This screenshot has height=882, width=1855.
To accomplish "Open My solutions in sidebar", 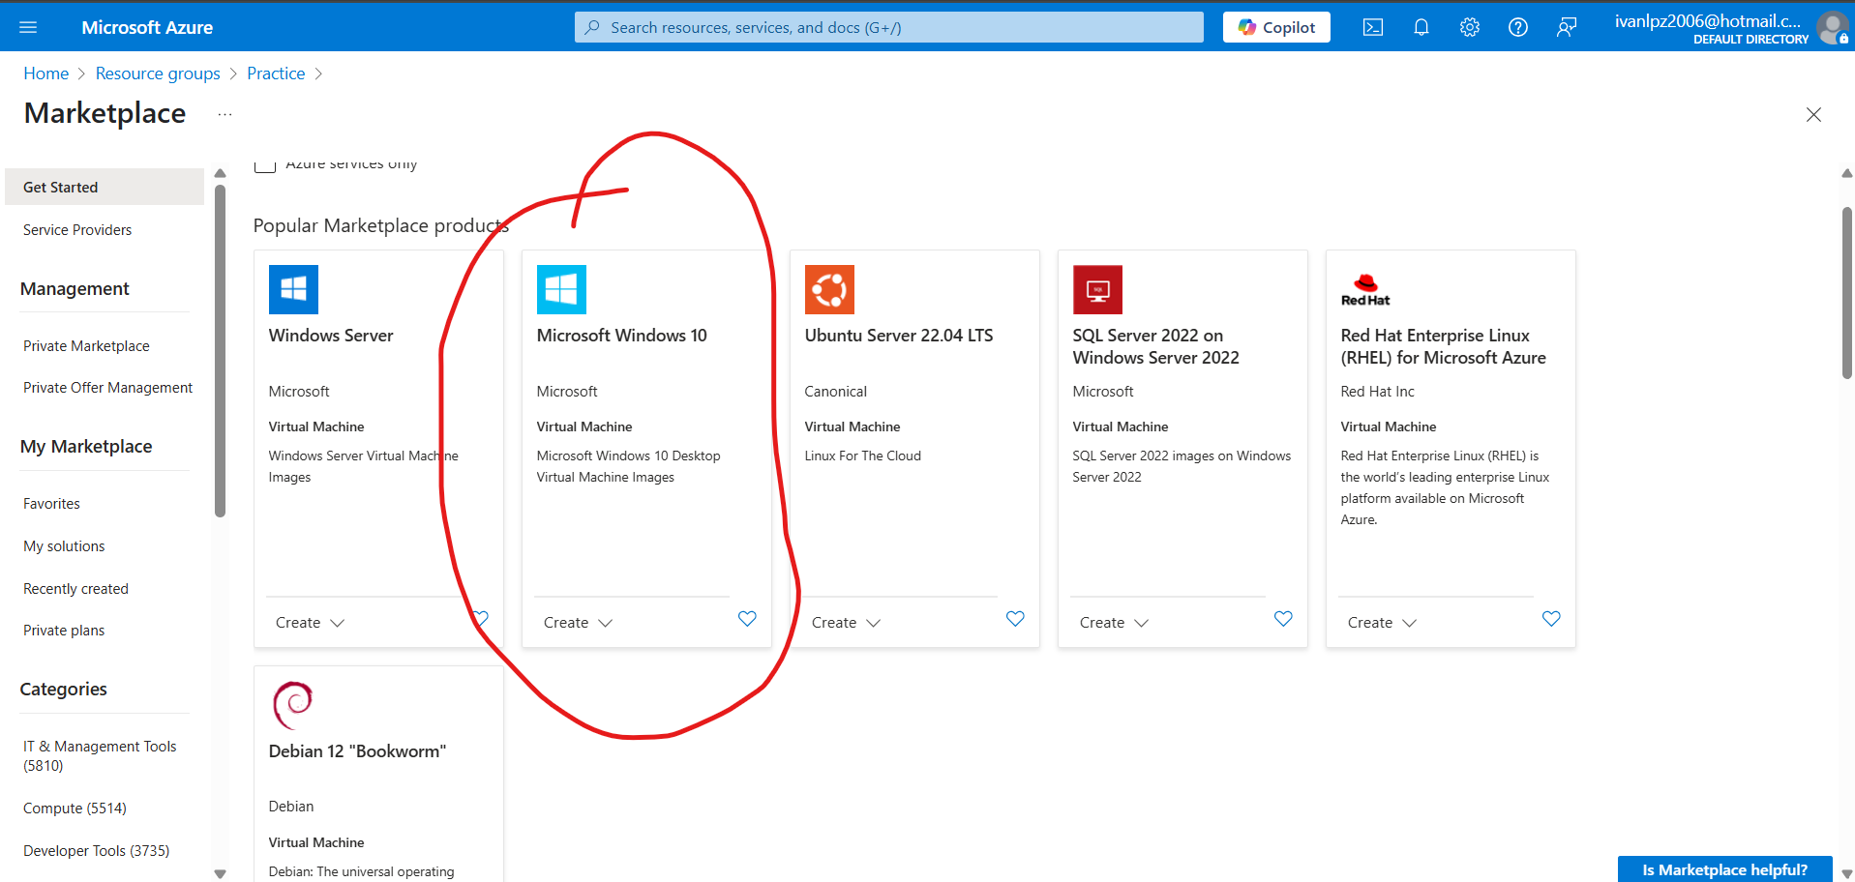I will coord(64,546).
